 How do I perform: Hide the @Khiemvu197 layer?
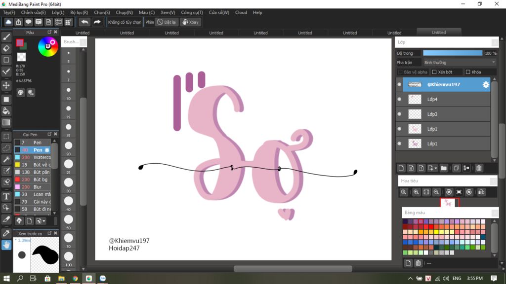pos(399,84)
